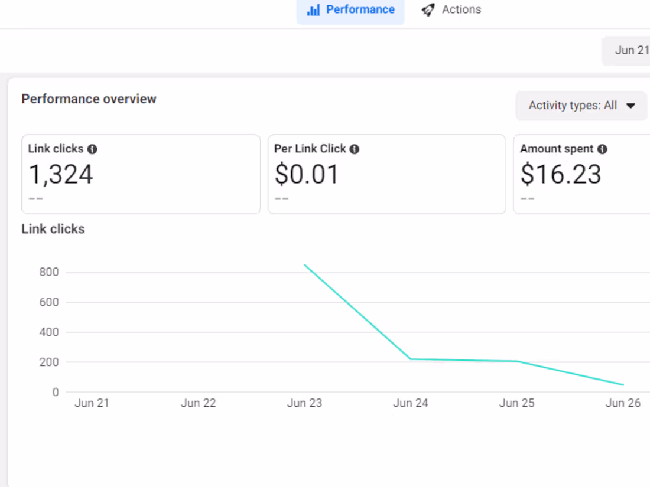Select the rocket icon next to Actions
Viewport: 650px width, 487px height.
coord(428,9)
